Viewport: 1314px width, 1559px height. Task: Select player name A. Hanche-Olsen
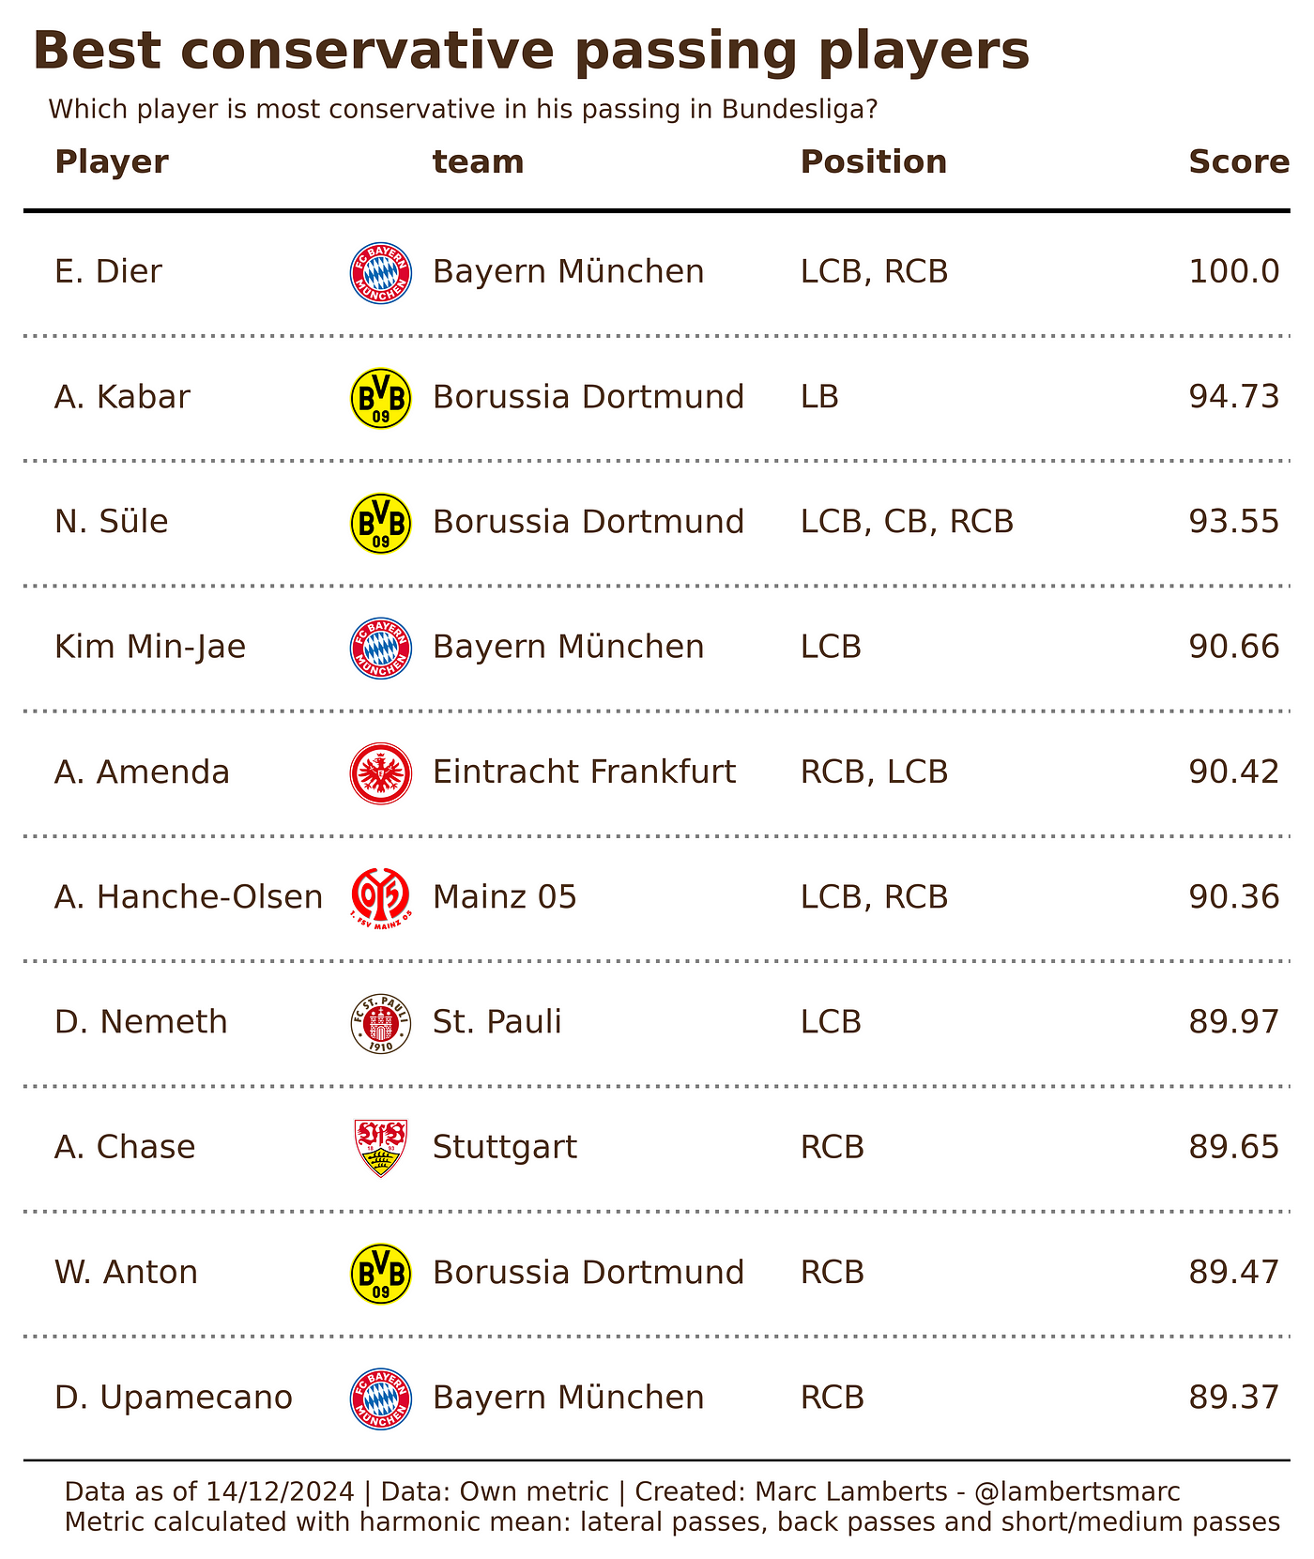click(x=189, y=897)
